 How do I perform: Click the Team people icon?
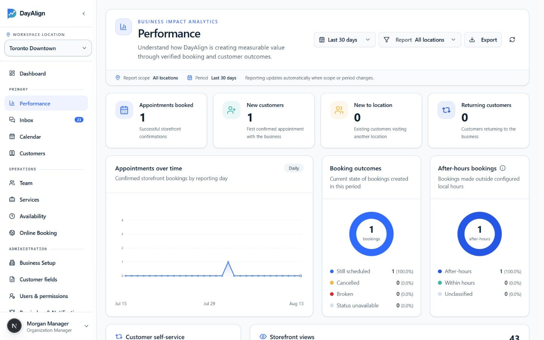[x=12, y=183]
